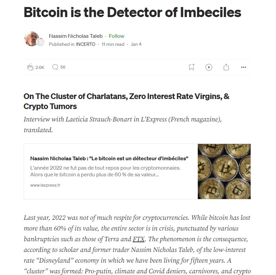Bookmark this story with save icon
The width and height of the screenshot is (276, 275).
tap(192, 67)
